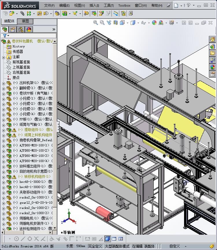Open the filter dropdown arrow
217x250 pixels.
(8, 36)
